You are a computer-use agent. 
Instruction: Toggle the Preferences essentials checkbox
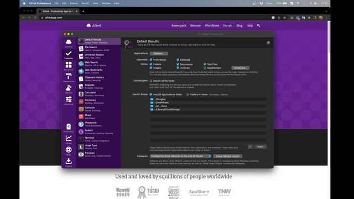pyautogui.click(x=151, y=60)
